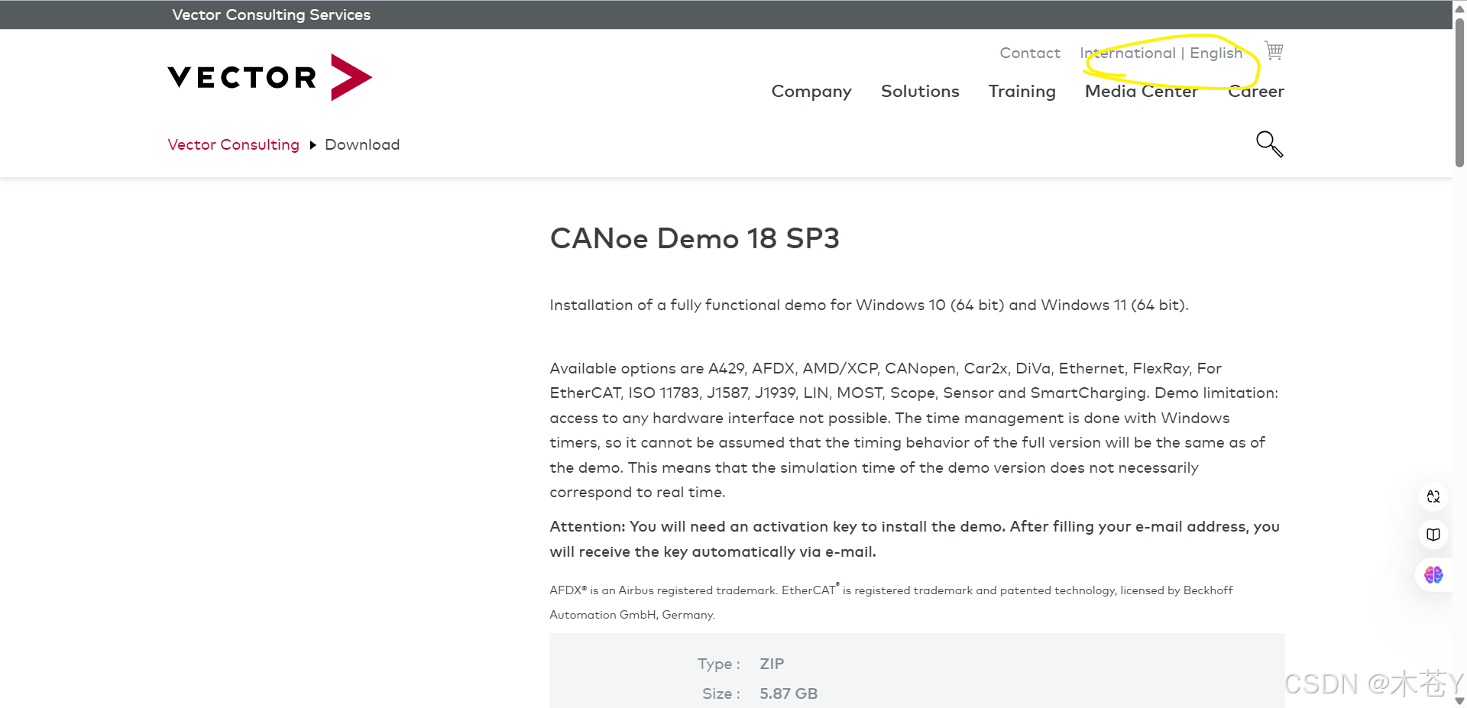Click the 'Attention: You will need' paragraph
1467x708 pixels.
pyautogui.click(x=915, y=539)
